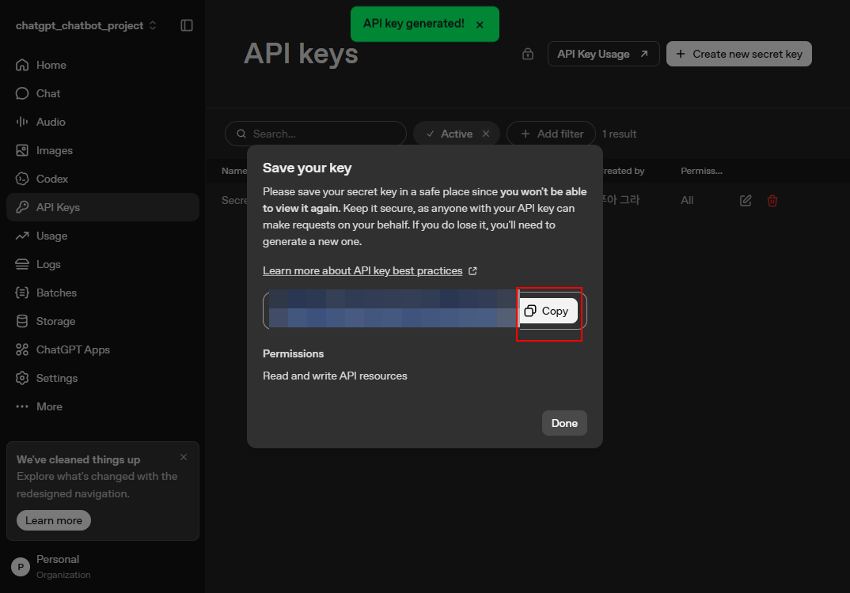Open the Audio section
This screenshot has width=850, height=593.
tap(102, 122)
